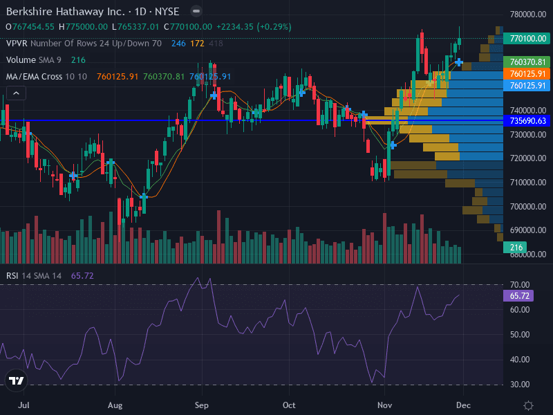Click the volume 216 axis label
Image resolution: width=553 pixels, height=415 pixels.
click(x=515, y=248)
